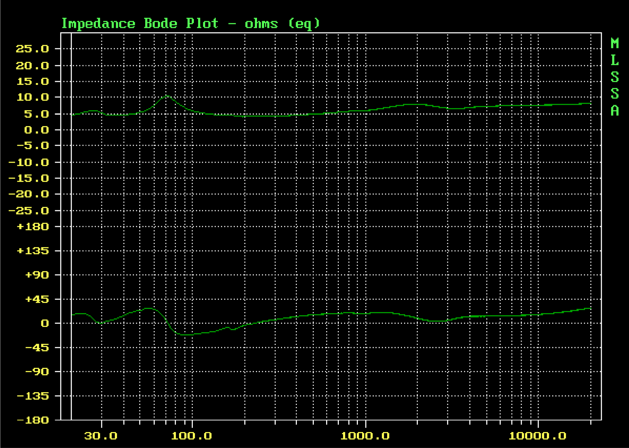This screenshot has width=629, height=448.
Task: Select the 100.0 frequency axis label
Action: [x=191, y=436]
